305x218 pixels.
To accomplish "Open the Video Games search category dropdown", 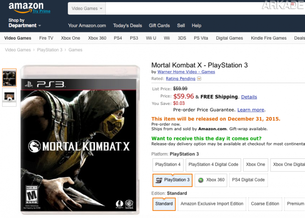I will point(87,9).
